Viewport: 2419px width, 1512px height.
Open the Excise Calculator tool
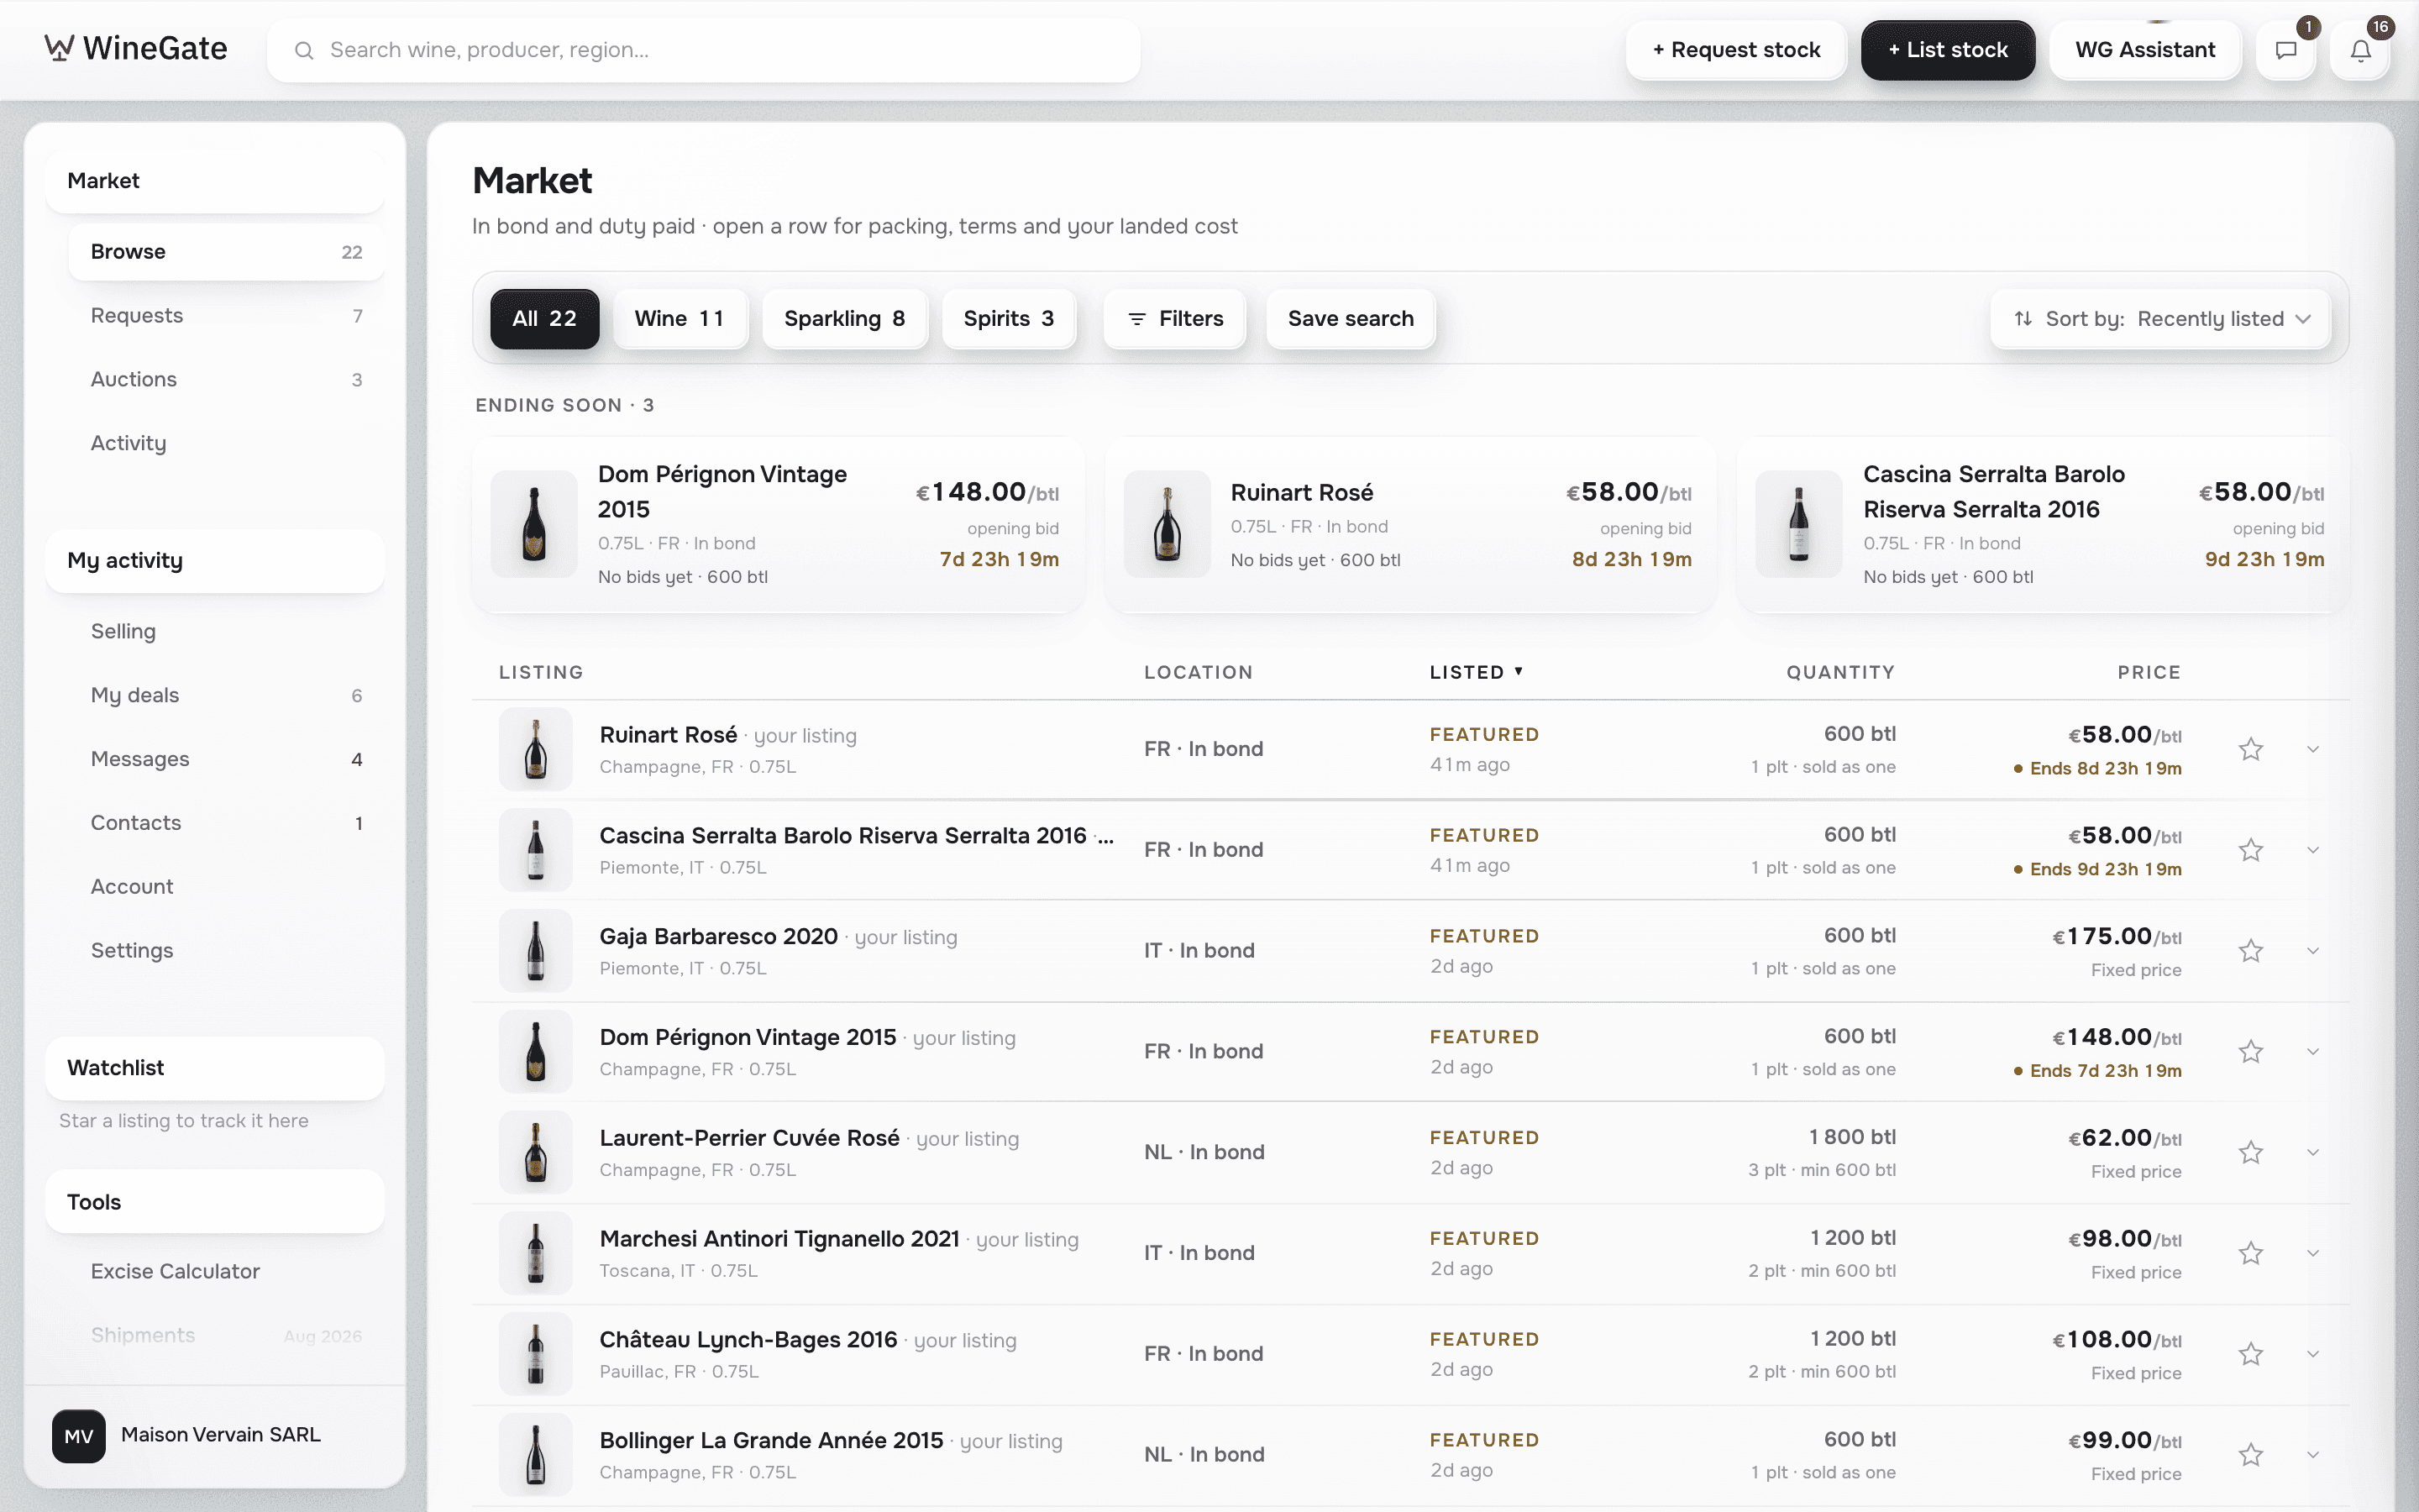(226, 1272)
